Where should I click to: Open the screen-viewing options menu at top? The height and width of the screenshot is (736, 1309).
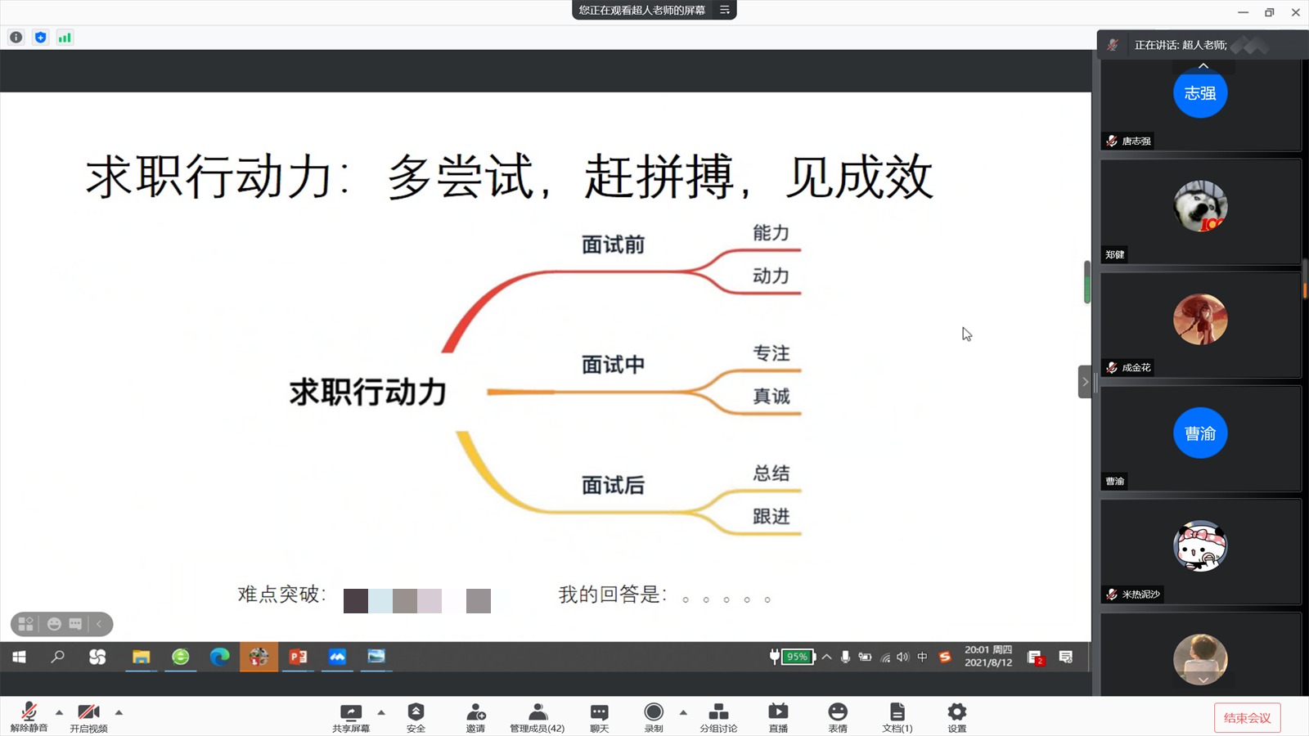pos(725,10)
